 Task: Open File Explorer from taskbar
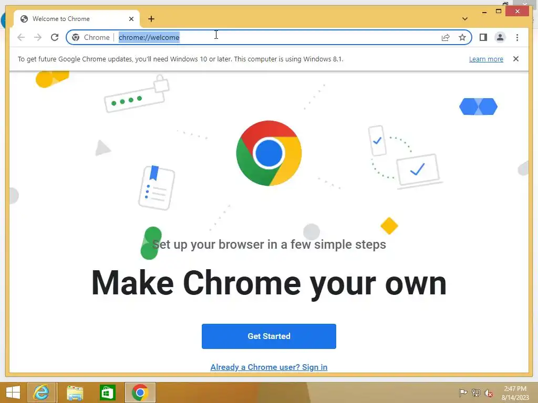75,393
